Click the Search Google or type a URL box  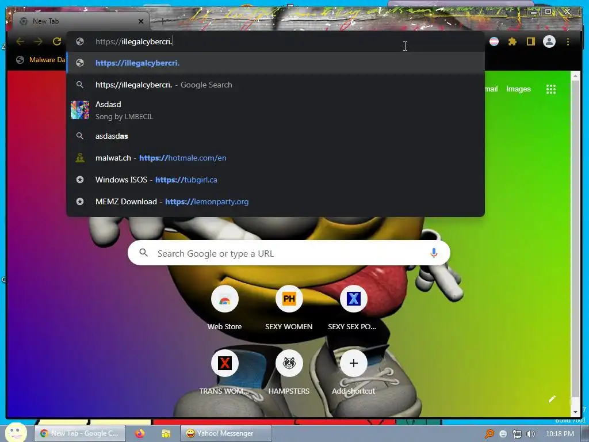[x=289, y=253]
